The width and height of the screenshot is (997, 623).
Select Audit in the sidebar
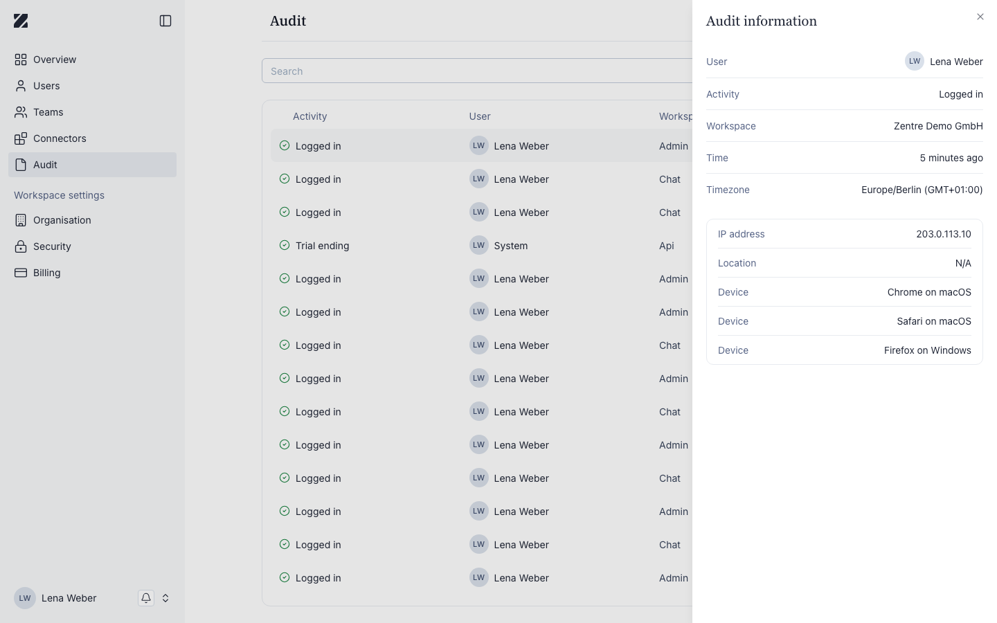92,165
